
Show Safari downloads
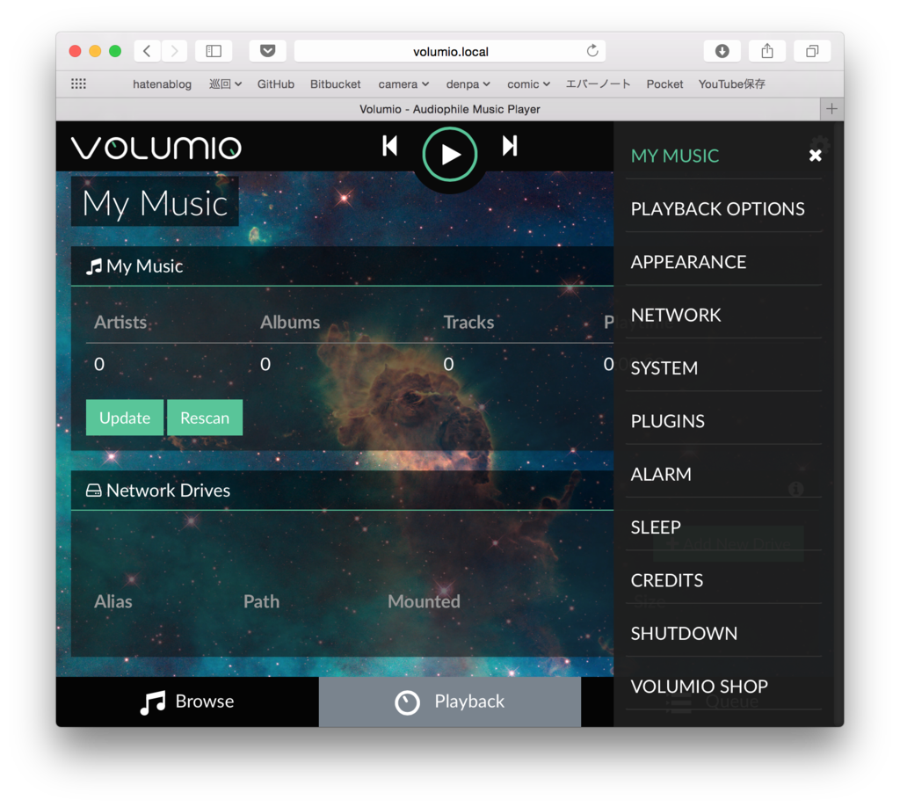[722, 51]
